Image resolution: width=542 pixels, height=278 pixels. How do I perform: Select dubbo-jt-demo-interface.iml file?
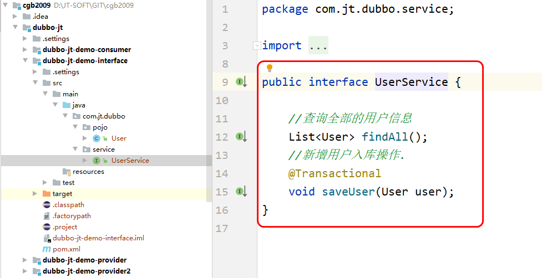point(99,238)
